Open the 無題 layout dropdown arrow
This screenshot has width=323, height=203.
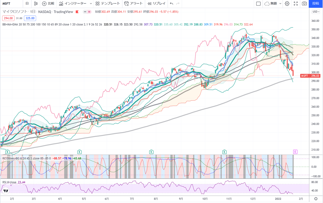tap(280, 3)
